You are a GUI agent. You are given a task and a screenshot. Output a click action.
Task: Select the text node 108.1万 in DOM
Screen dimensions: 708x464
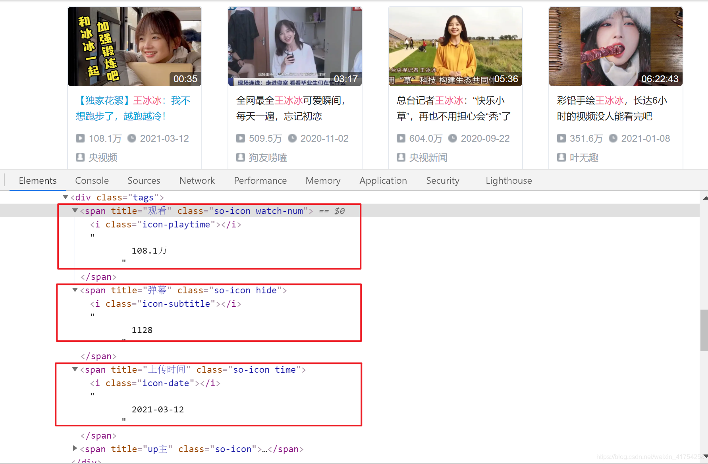(x=149, y=251)
